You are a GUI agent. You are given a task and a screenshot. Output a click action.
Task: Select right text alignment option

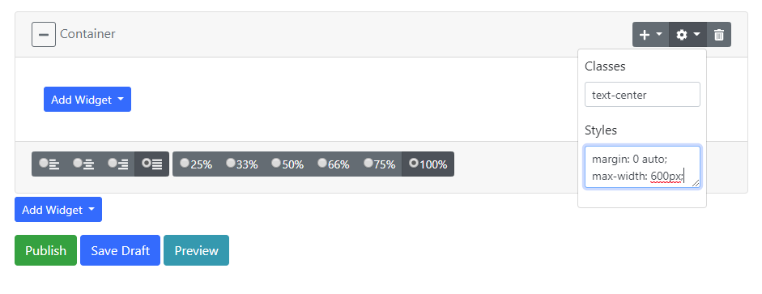pyautogui.click(x=117, y=164)
